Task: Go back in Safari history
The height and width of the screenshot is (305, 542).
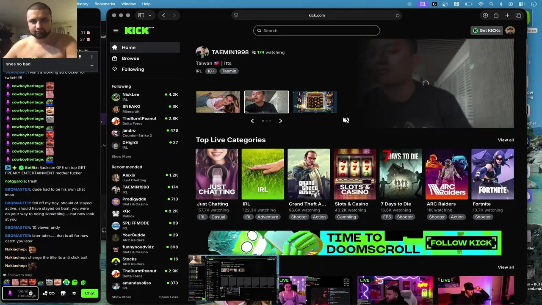Action: (163, 15)
